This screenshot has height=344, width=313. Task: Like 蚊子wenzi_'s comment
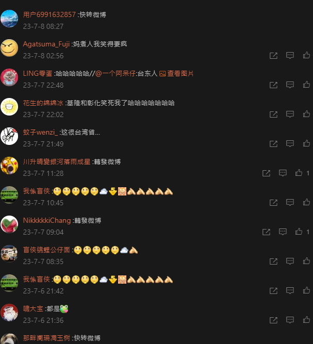coord(306,143)
